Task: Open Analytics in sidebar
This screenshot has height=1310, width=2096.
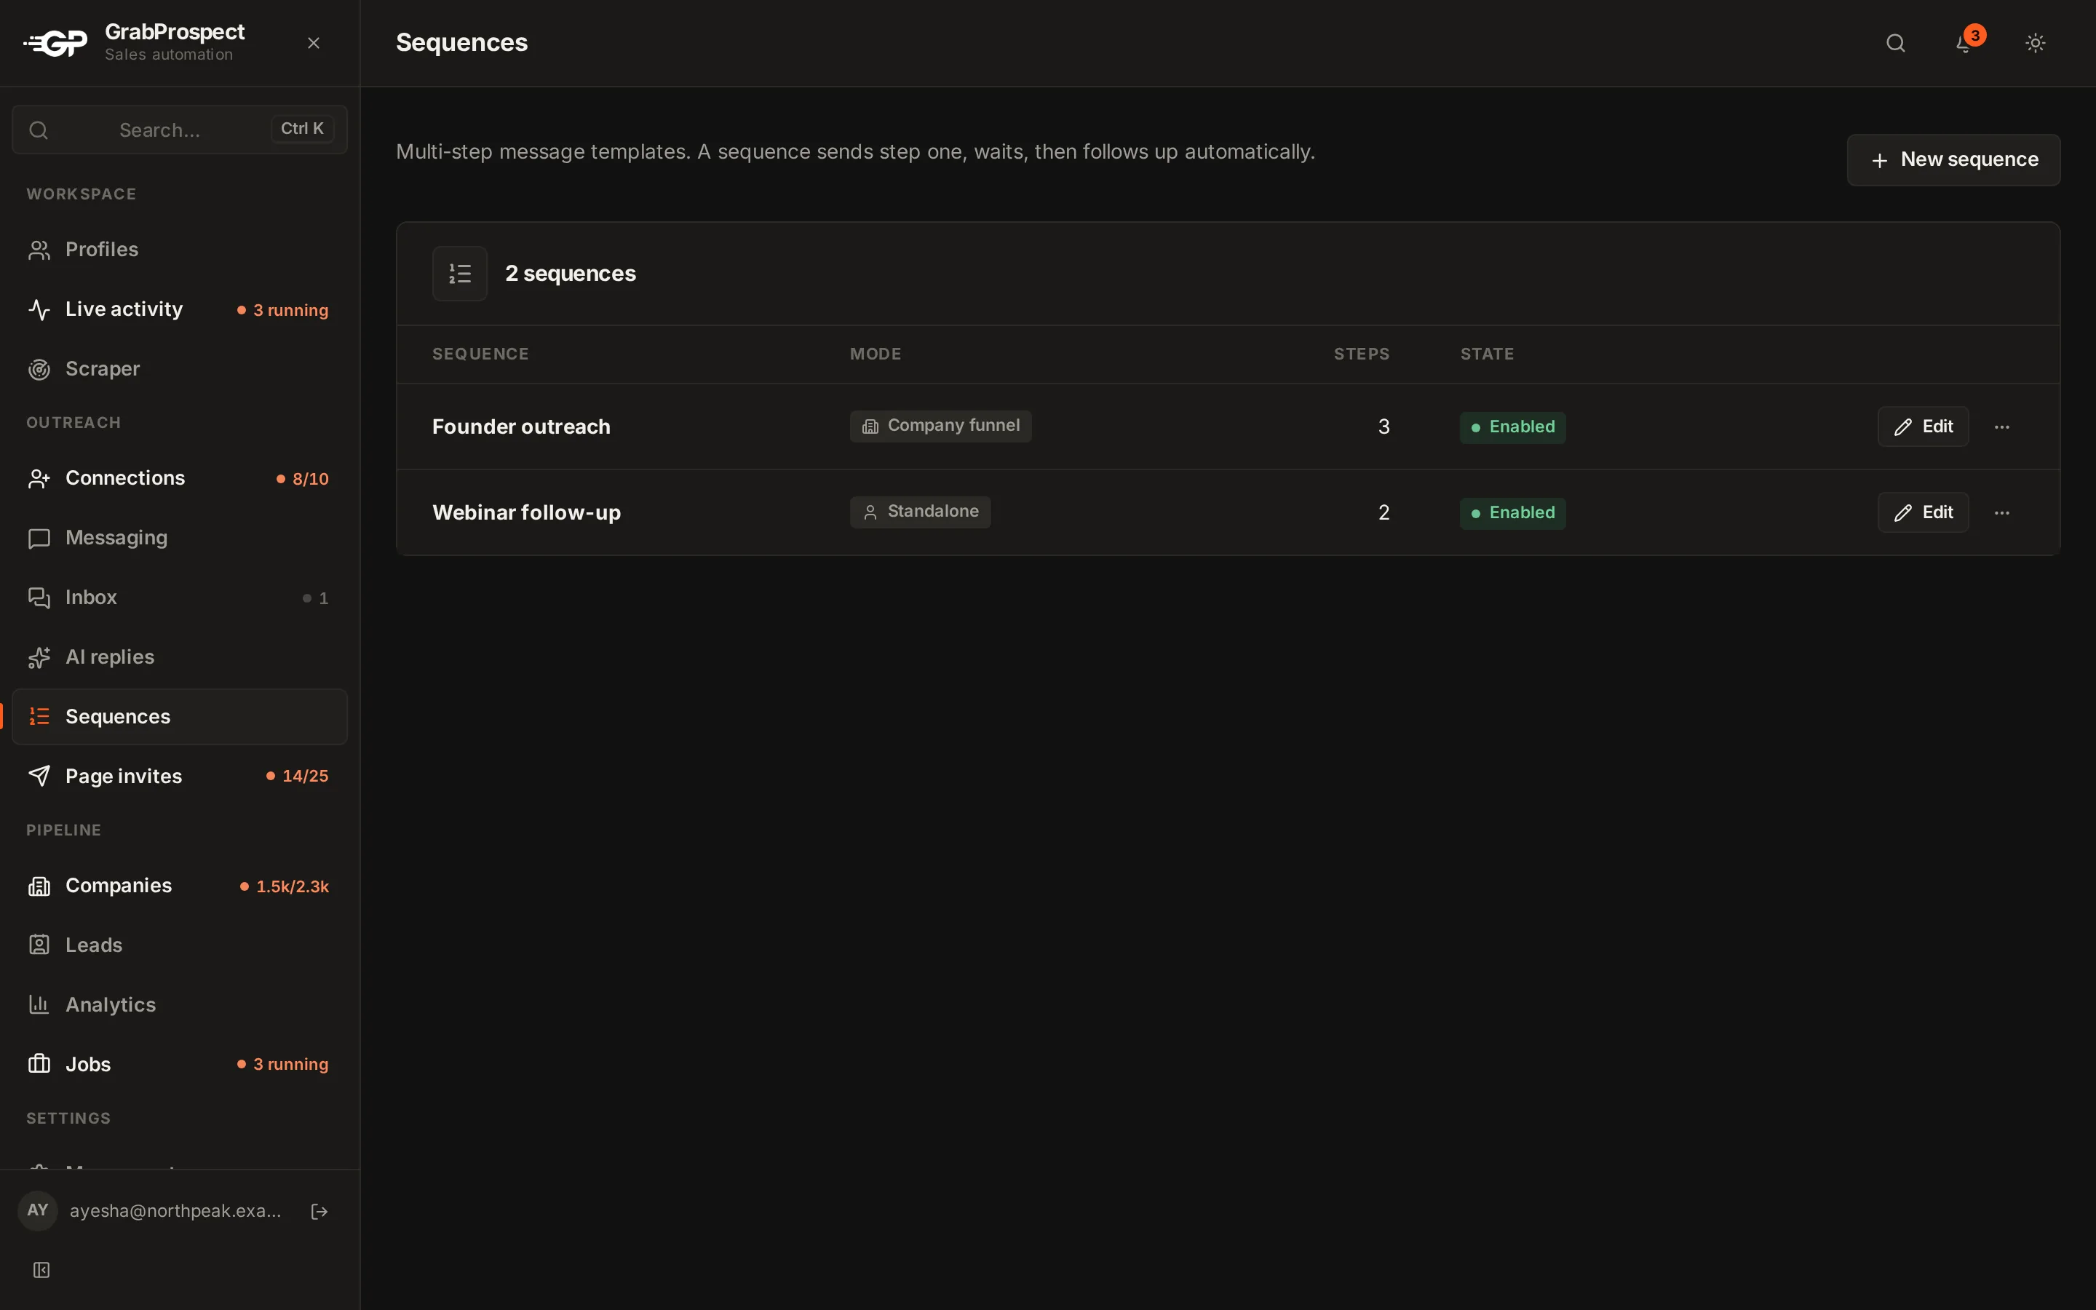Action: pos(179,1005)
